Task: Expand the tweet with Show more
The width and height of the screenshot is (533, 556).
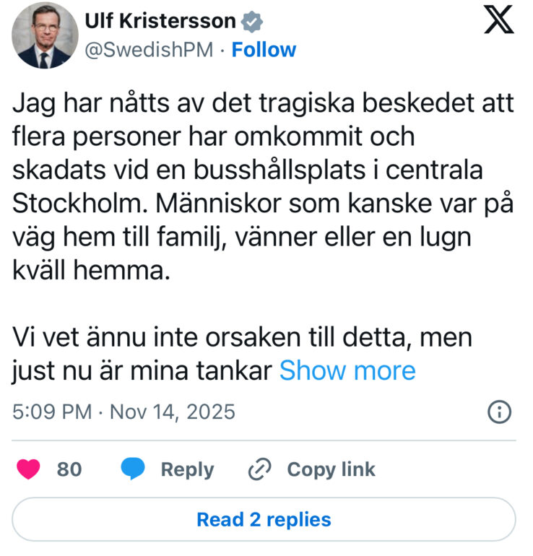Action: pyautogui.click(x=347, y=370)
